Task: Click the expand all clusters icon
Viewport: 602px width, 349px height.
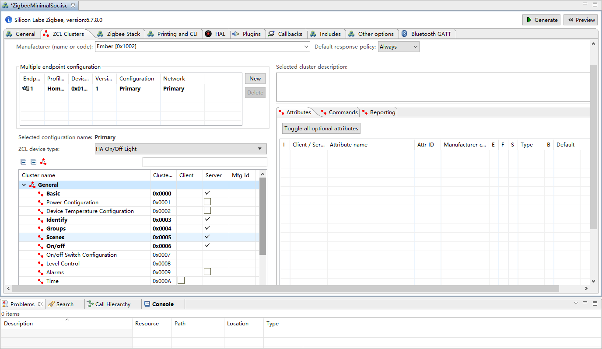Action: [x=33, y=162]
